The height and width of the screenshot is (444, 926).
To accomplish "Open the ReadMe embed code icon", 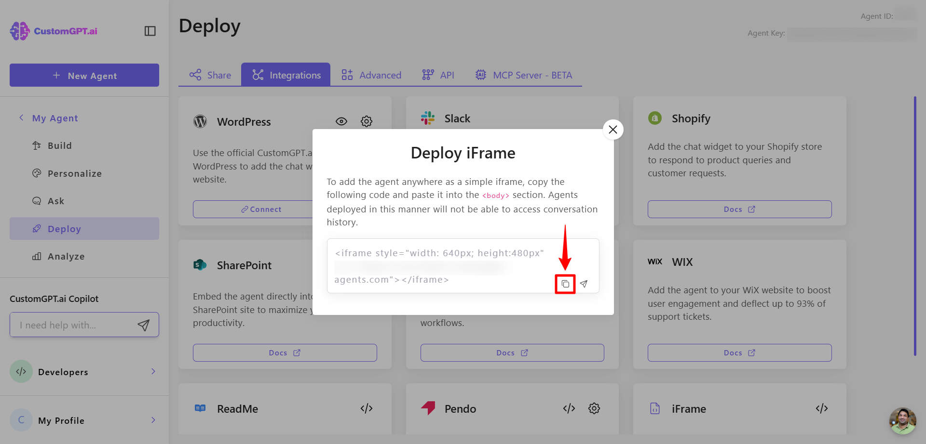I will (367, 408).
